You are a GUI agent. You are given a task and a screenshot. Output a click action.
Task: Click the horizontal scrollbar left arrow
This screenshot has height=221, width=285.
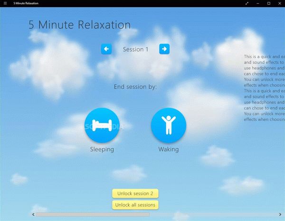(x=33, y=215)
